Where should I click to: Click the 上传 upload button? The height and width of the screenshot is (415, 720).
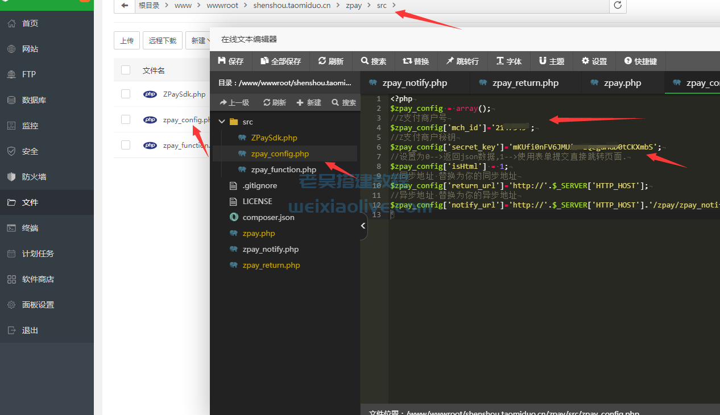coord(127,40)
